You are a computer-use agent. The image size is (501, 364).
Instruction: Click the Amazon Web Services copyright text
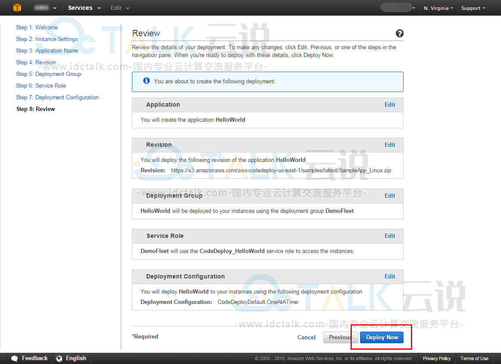coord(334,358)
